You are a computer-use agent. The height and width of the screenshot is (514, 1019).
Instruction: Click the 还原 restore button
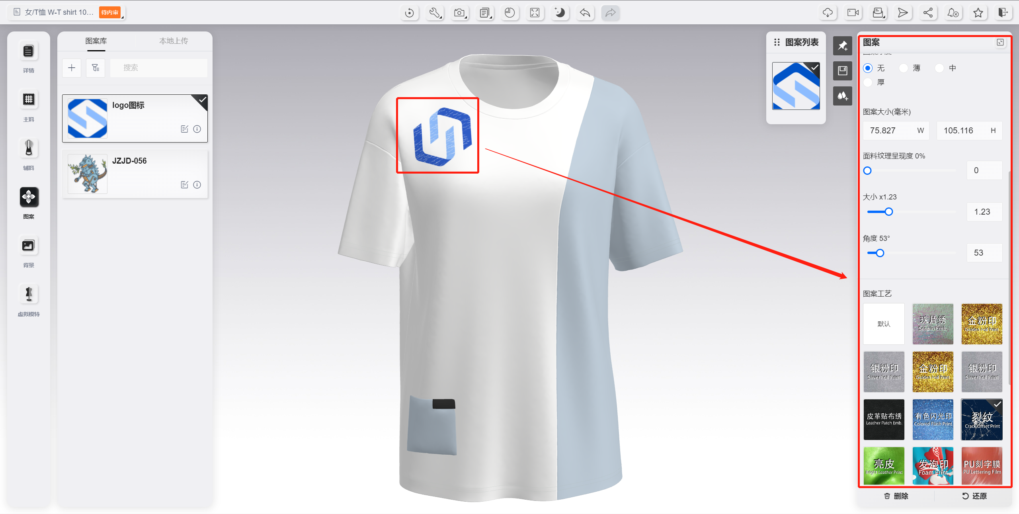974,496
